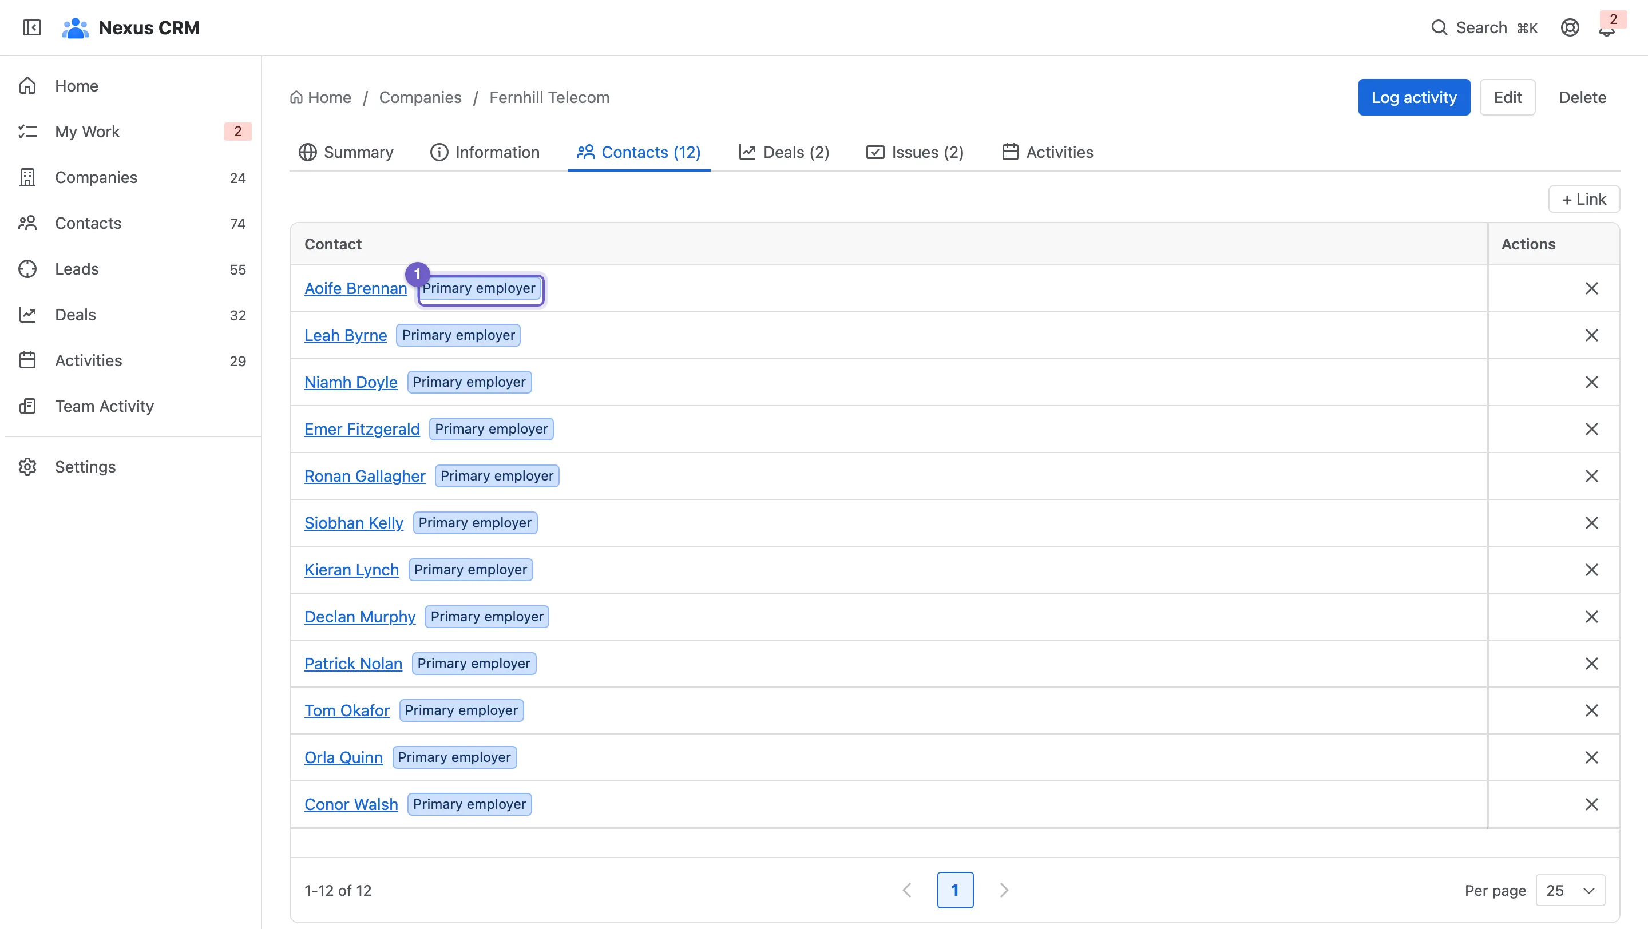Click the Delete button

click(1582, 97)
